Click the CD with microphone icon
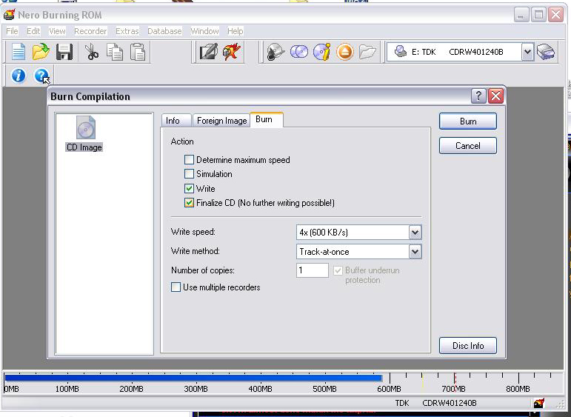 click(276, 52)
